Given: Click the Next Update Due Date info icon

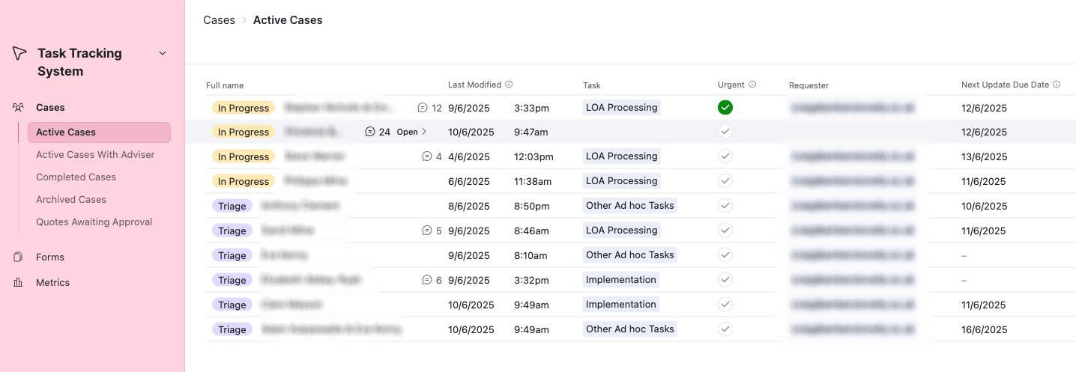Looking at the screenshot, I should tap(1057, 85).
